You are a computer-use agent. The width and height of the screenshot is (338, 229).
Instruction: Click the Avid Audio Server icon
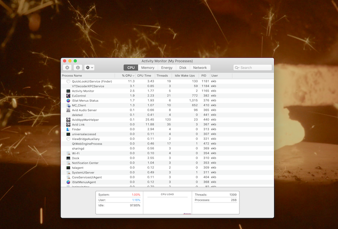click(x=69, y=110)
